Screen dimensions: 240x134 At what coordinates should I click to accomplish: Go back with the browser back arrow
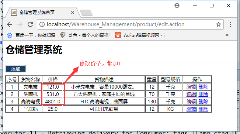(x=10, y=24)
